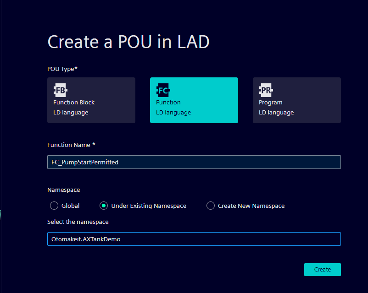The height and width of the screenshot is (293, 368).
Task: Click the PR puzzle-piece icon
Action: pyautogui.click(x=266, y=90)
